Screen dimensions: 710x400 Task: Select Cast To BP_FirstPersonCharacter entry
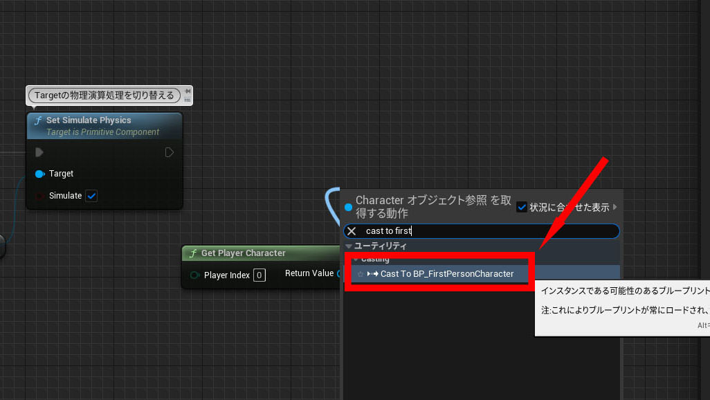click(x=446, y=274)
